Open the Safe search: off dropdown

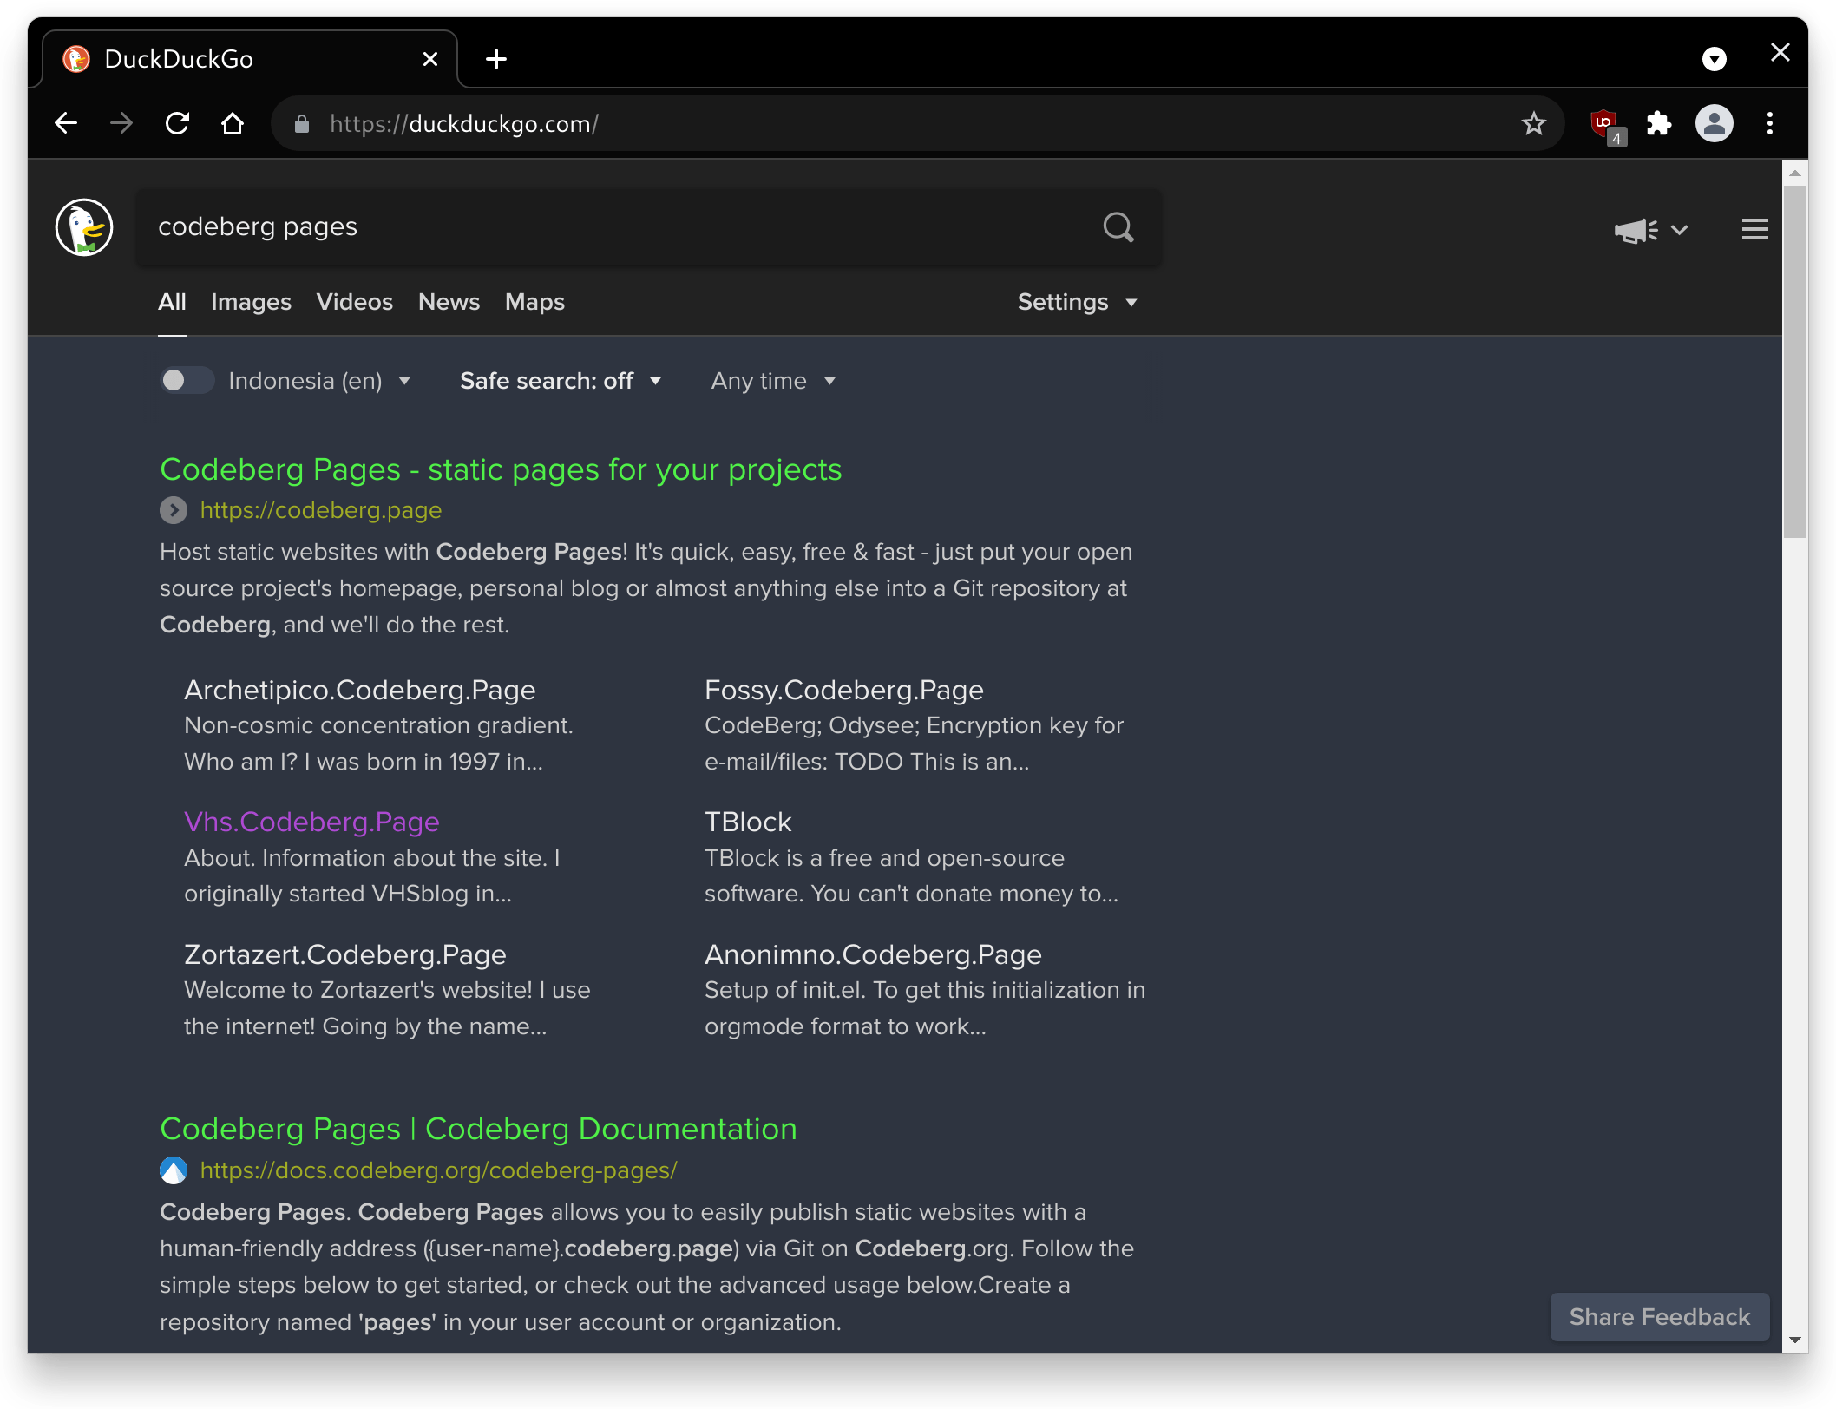pos(561,381)
